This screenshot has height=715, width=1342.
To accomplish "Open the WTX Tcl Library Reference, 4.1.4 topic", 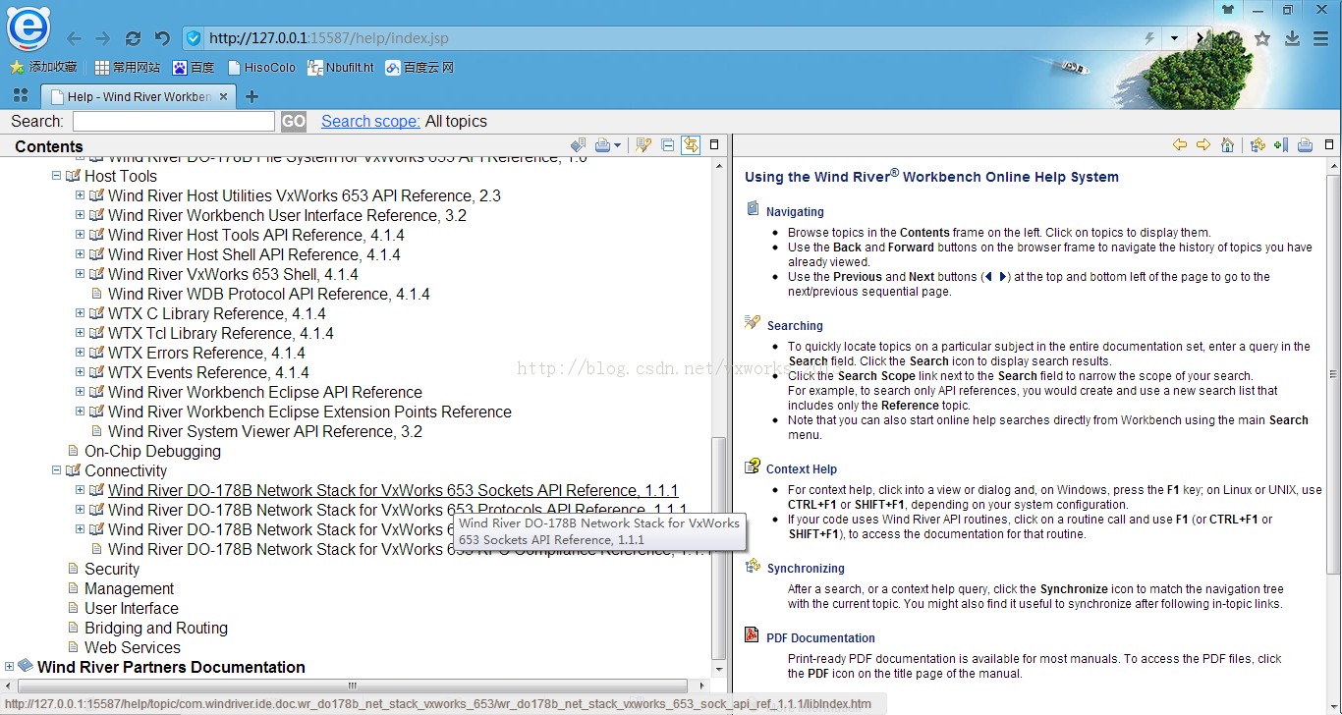I will 221,333.
